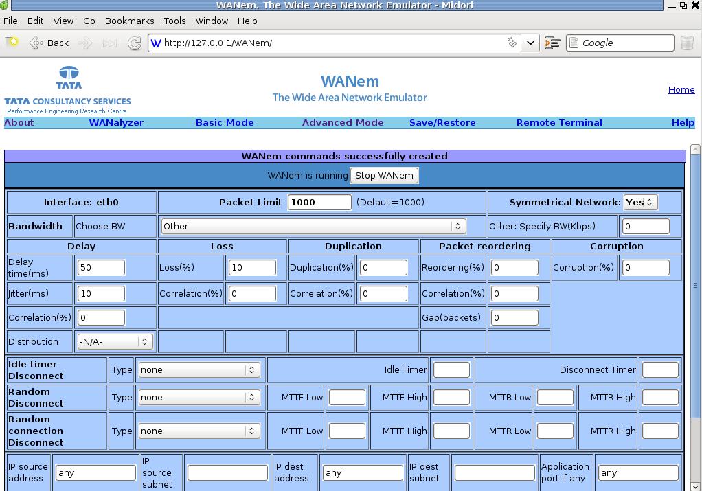Click the Idle Timer input field
Viewport: 702px width, 491px height.
pyautogui.click(x=451, y=370)
